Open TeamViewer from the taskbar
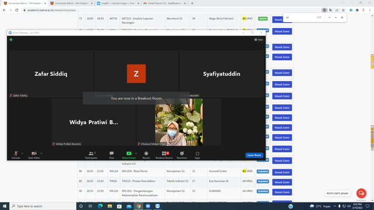Viewport: 374px width, 210px height. (157, 206)
